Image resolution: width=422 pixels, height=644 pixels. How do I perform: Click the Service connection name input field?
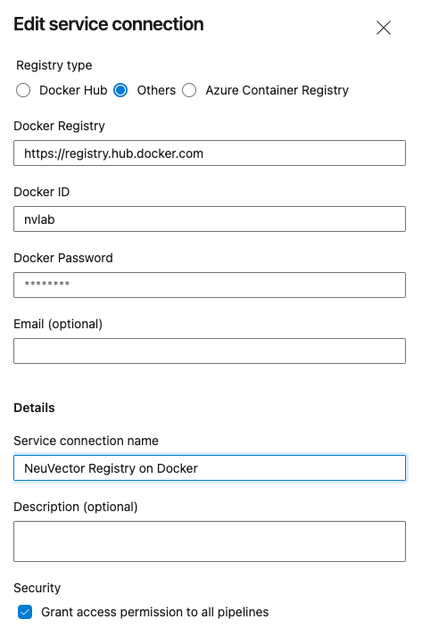210,468
